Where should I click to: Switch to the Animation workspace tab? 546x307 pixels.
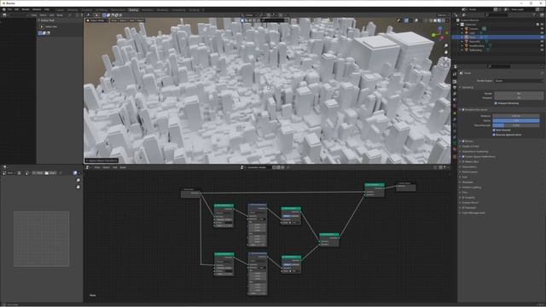click(148, 10)
